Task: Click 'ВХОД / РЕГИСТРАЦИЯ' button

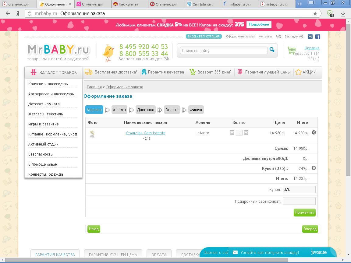Action: pyautogui.click(x=204, y=37)
